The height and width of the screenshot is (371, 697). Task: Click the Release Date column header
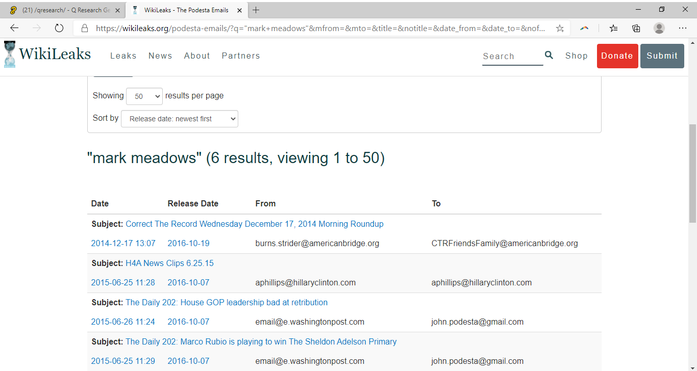[193, 204]
